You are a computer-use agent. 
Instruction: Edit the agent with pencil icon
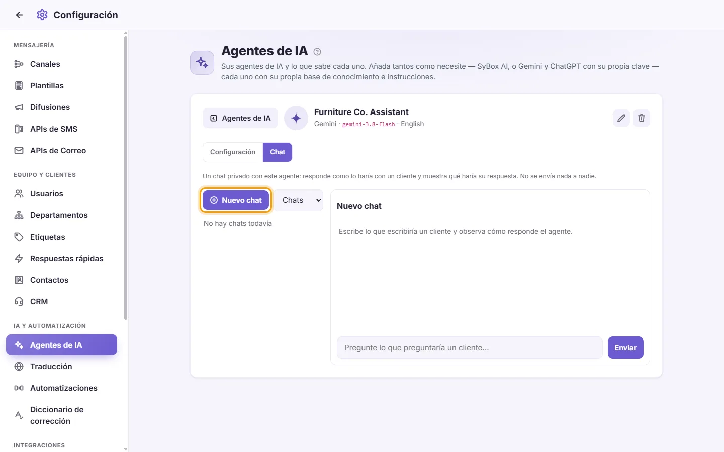point(621,118)
